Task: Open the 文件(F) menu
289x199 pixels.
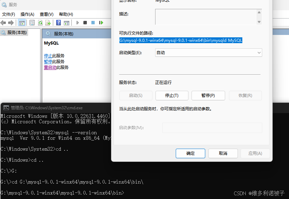Action: (9, 14)
